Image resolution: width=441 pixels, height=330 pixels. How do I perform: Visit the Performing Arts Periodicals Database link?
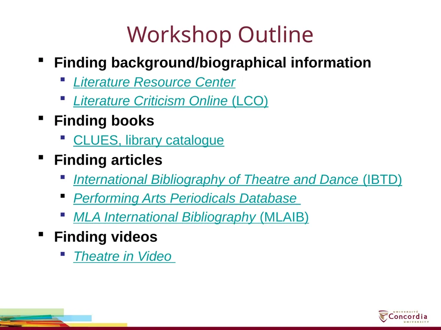point(187,199)
